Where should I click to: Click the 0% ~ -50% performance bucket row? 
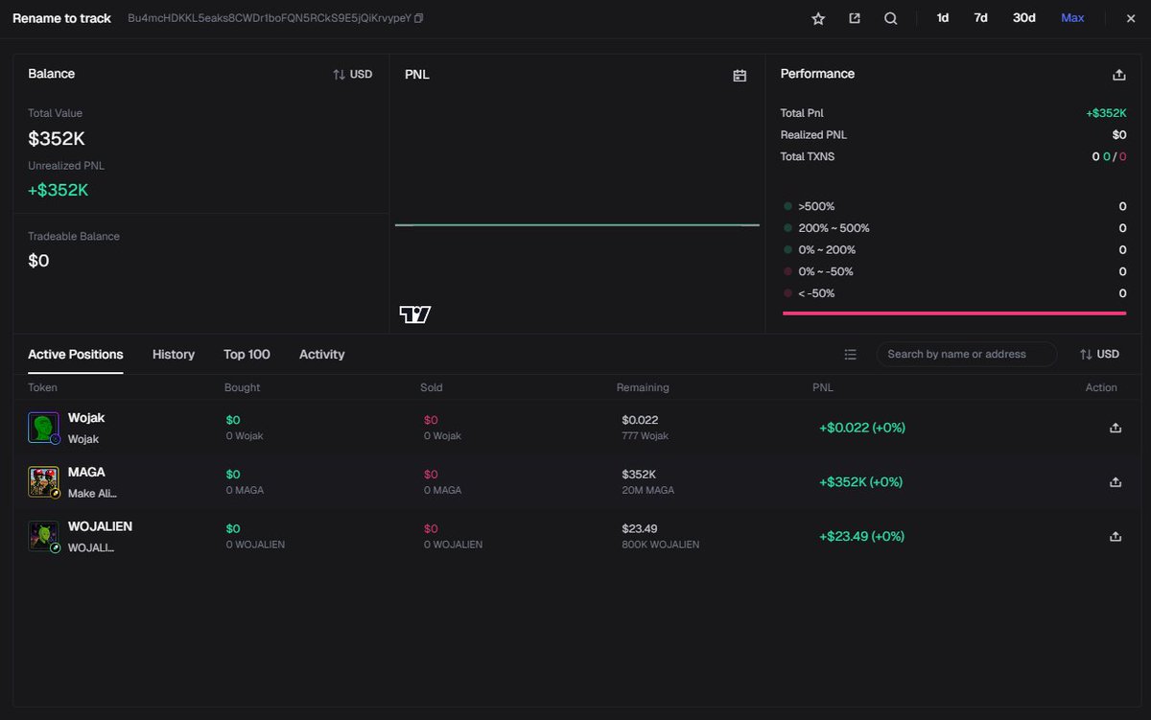pyautogui.click(x=954, y=271)
